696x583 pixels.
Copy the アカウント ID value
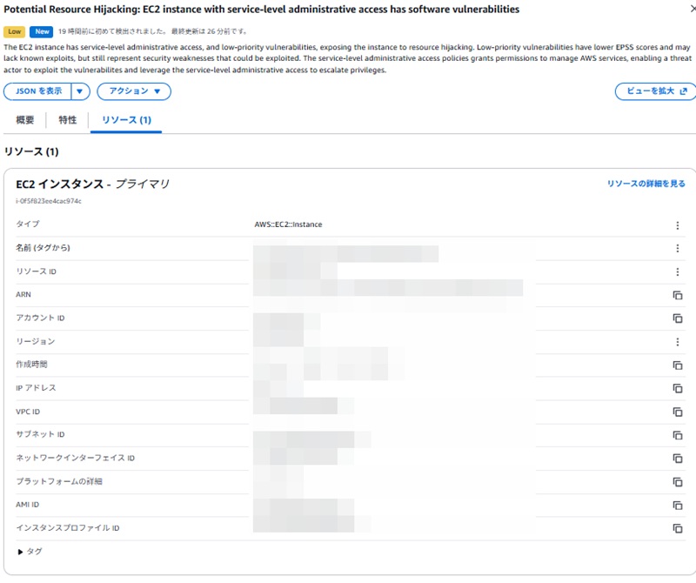coord(677,318)
